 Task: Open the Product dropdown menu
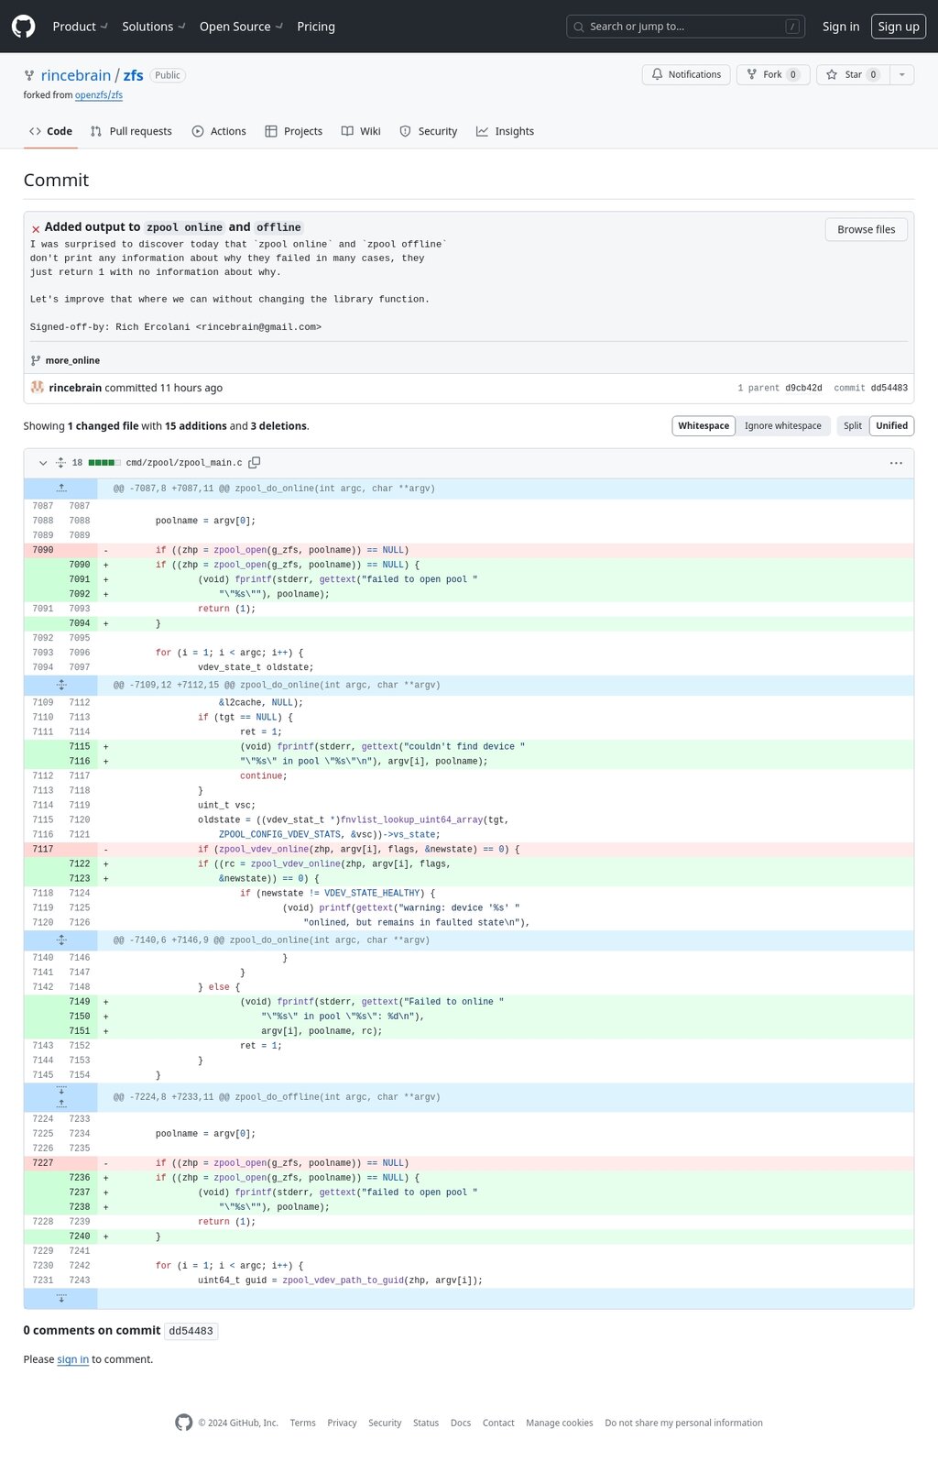(x=80, y=27)
